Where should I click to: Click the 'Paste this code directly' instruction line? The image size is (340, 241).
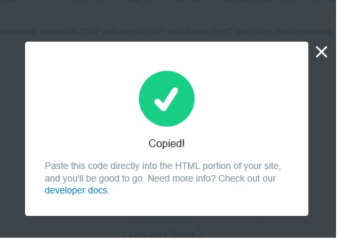tap(163, 166)
